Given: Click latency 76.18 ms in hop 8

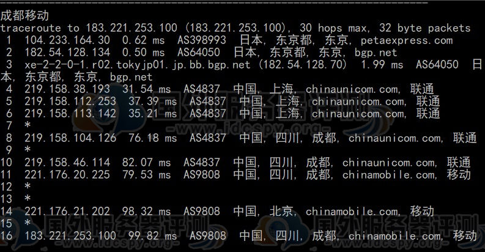Looking at the screenshot, I should point(152,138).
